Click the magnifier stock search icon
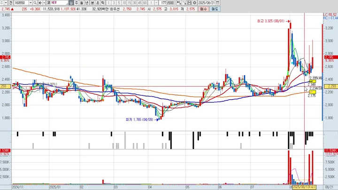This screenshot has width=338, height=190. point(35,3)
